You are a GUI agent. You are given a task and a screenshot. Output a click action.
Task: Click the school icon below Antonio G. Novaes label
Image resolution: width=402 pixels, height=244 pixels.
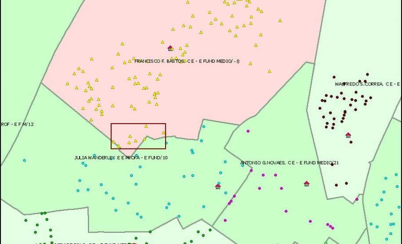(x=307, y=183)
